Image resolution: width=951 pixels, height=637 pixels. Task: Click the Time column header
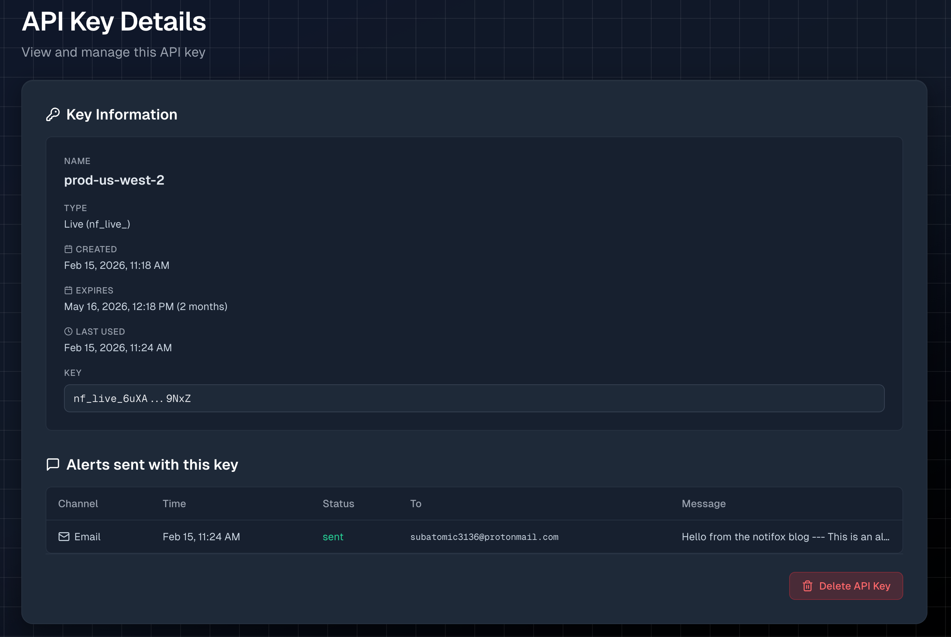click(x=174, y=504)
